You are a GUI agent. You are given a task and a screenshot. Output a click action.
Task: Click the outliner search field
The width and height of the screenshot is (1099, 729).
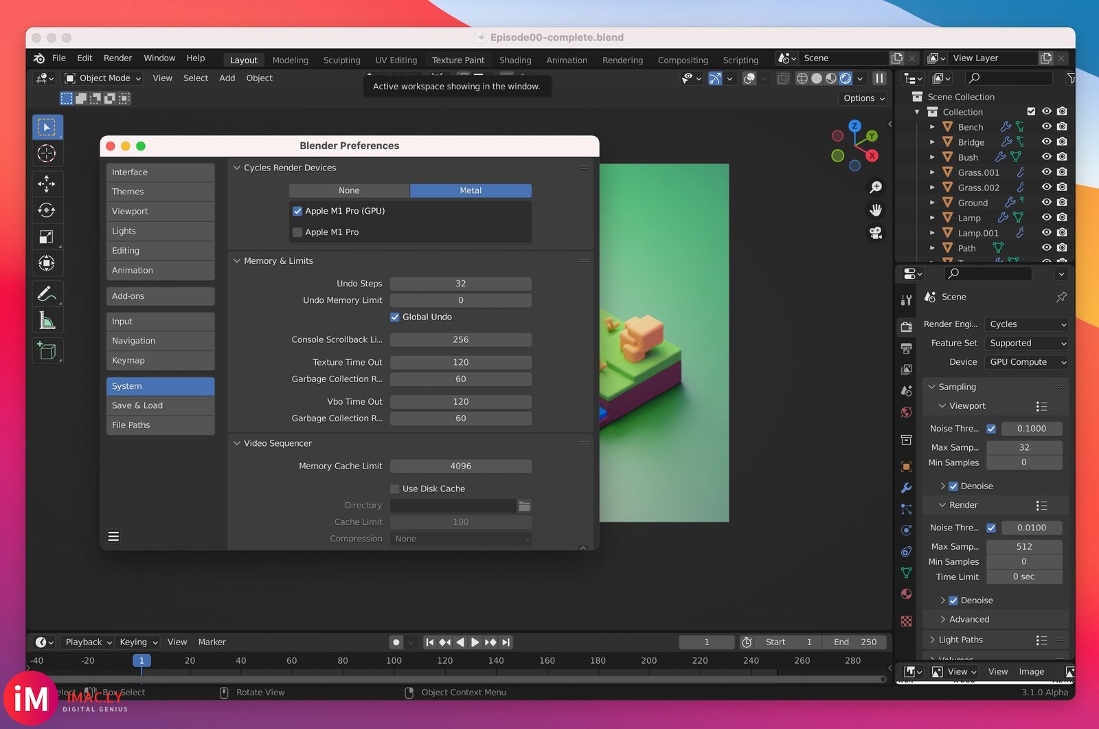tap(1008, 78)
